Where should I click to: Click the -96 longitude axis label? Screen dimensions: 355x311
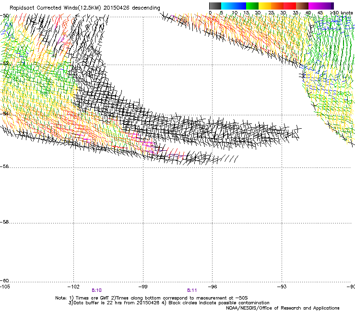point(213,287)
